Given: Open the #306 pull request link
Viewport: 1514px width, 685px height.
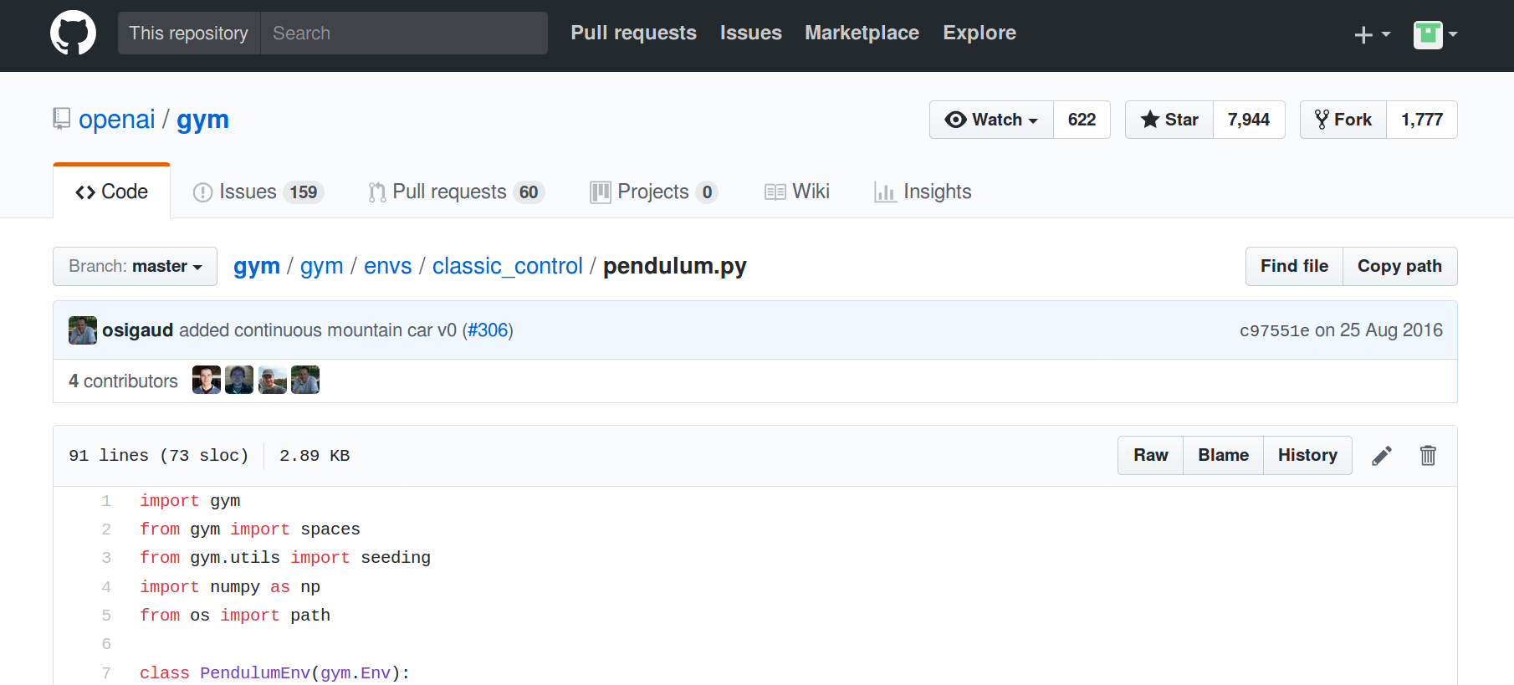Looking at the screenshot, I should (488, 330).
